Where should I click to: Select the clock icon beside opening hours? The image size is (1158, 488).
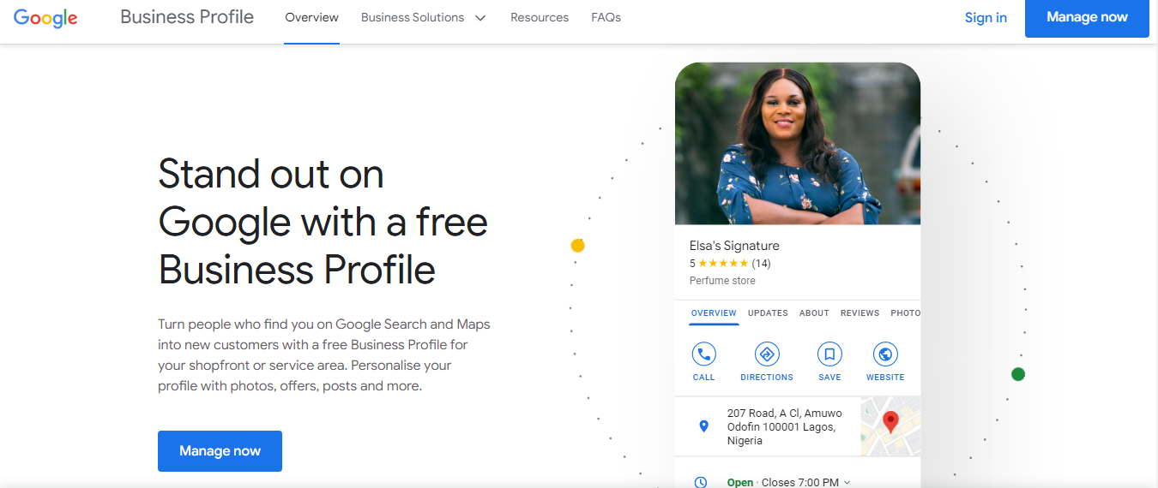(701, 483)
